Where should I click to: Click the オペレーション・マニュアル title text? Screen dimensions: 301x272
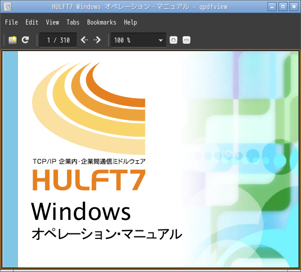[106, 234]
